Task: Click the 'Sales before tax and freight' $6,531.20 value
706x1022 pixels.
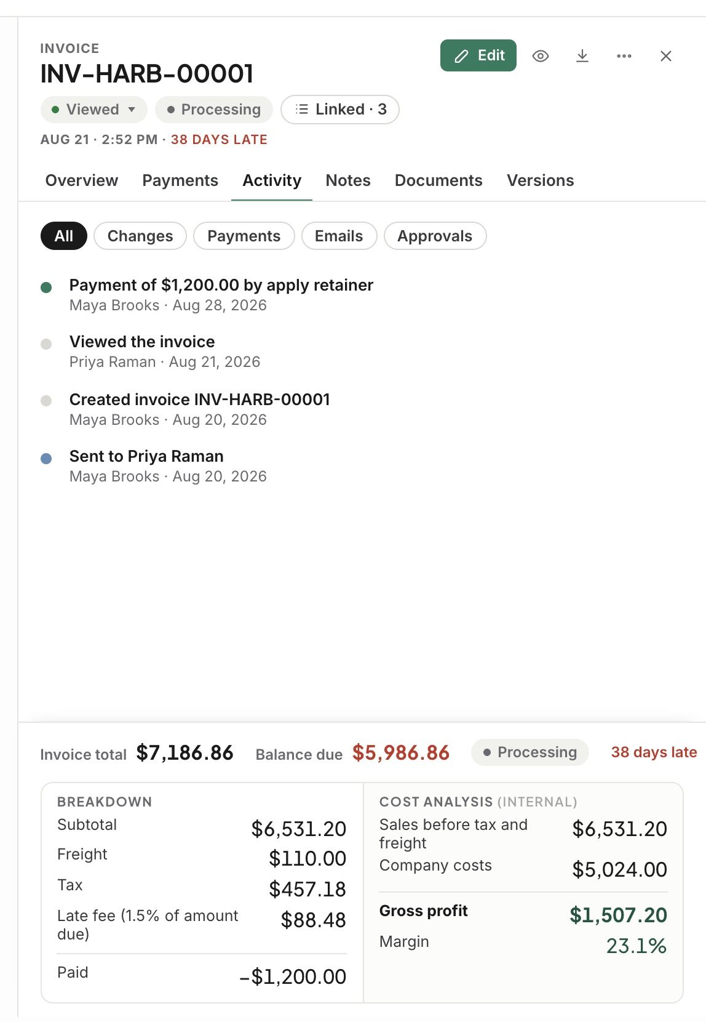Action: pos(620,829)
